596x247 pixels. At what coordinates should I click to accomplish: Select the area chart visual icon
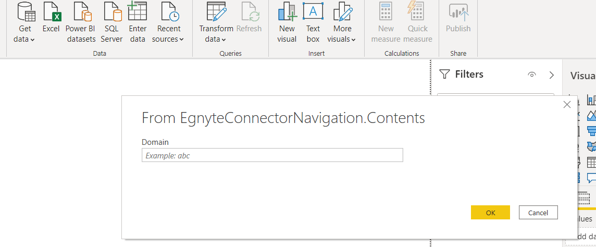591,115
